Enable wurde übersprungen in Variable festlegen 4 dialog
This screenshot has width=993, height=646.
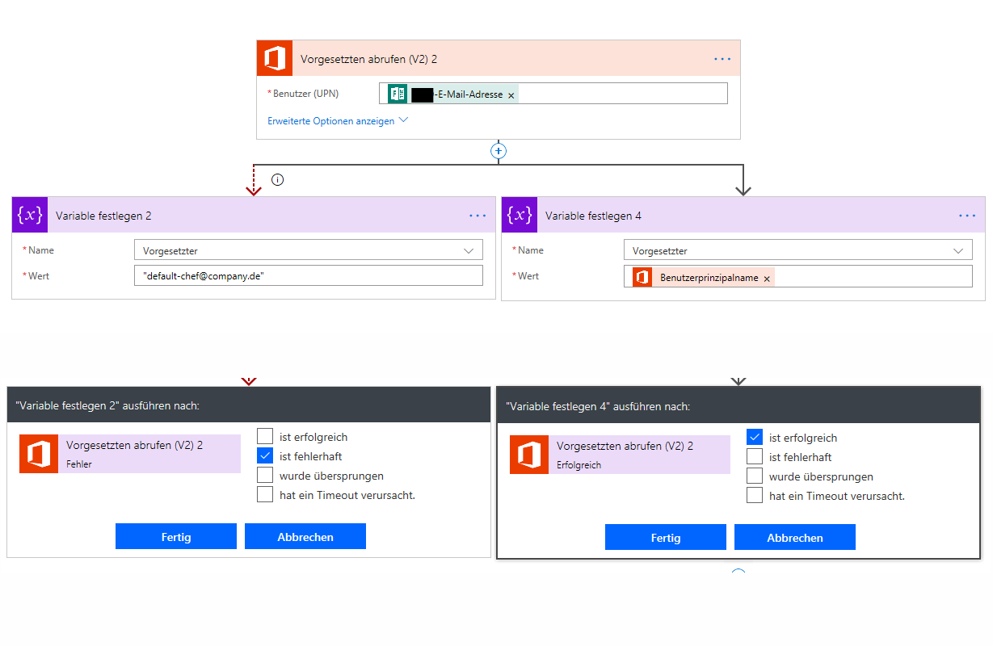pos(755,476)
